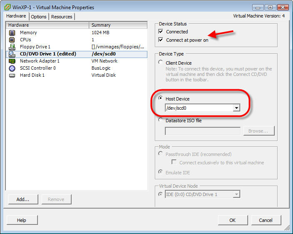Screen dimensions: 293x234
Task: Open the Resources tab
Action: [x=62, y=17]
